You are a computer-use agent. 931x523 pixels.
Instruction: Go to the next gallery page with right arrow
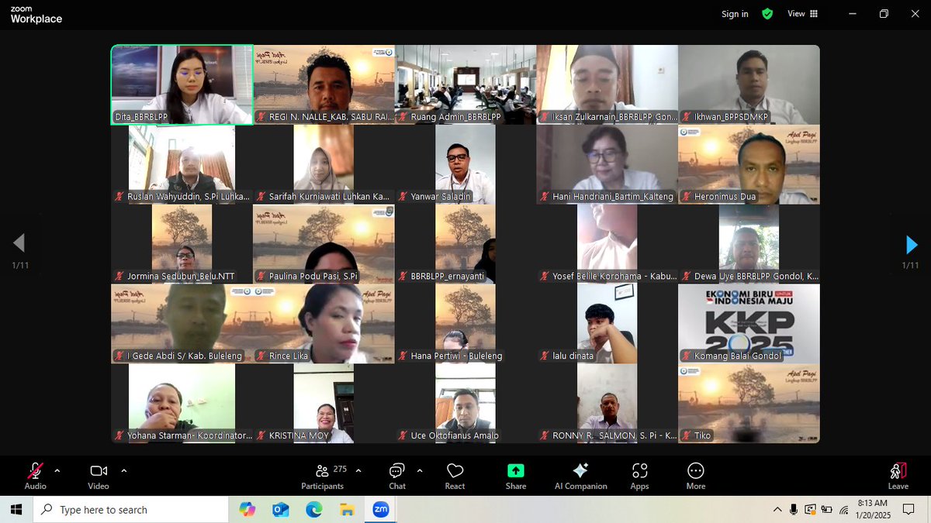point(912,245)
